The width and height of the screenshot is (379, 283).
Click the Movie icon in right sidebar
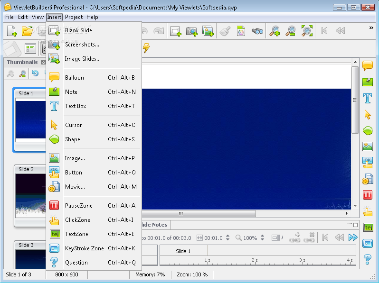point(368,179)
